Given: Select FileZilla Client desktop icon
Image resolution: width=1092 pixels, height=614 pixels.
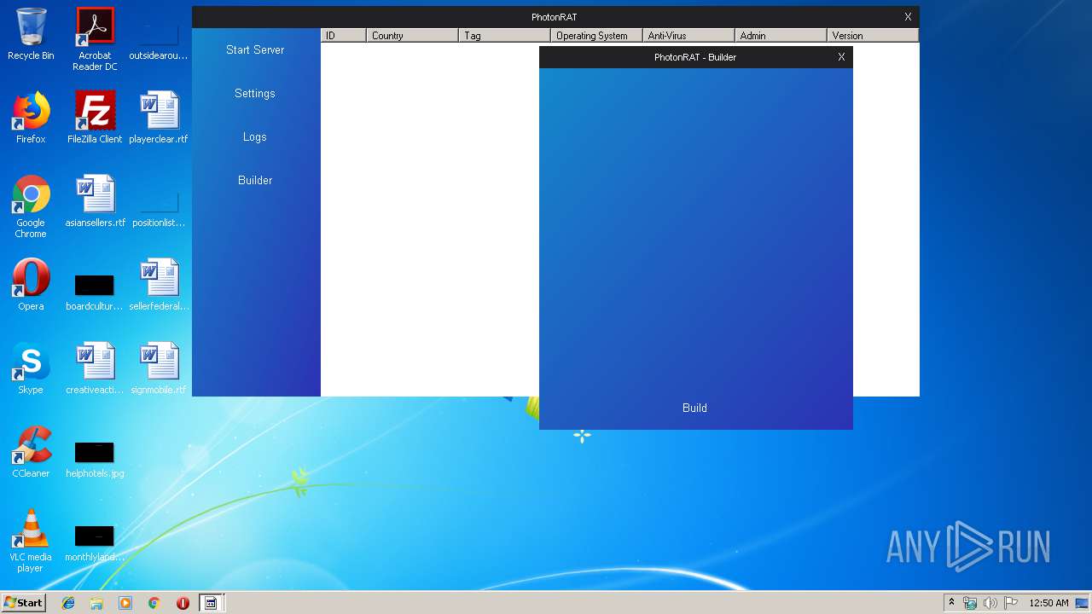Looking at the screenshot, I should click(x=95, y=118).
